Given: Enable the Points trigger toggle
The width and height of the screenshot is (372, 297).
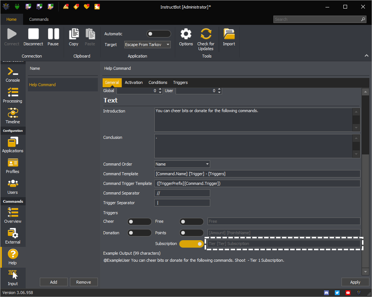Looking at the screenshot, I should pos(192,233).
